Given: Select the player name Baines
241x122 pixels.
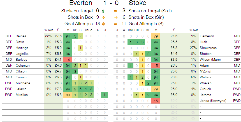Looking at the screenshot, I should pos(21,36).
